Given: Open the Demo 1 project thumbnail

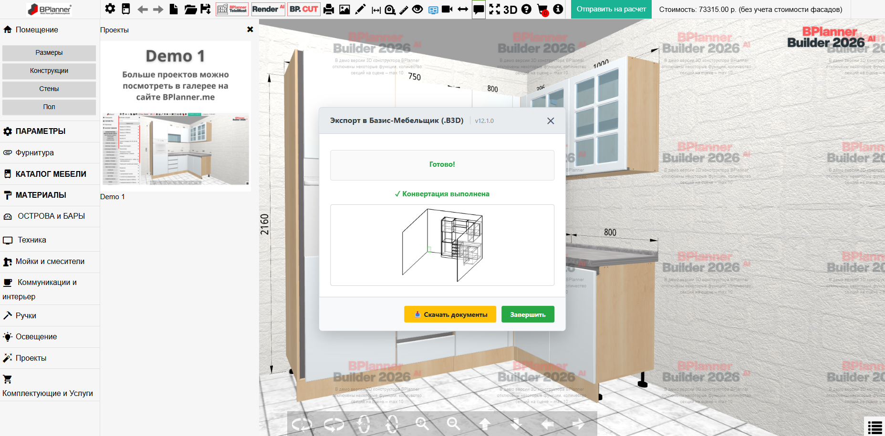Looking at the screenshot, I should (x=176, y=116).
